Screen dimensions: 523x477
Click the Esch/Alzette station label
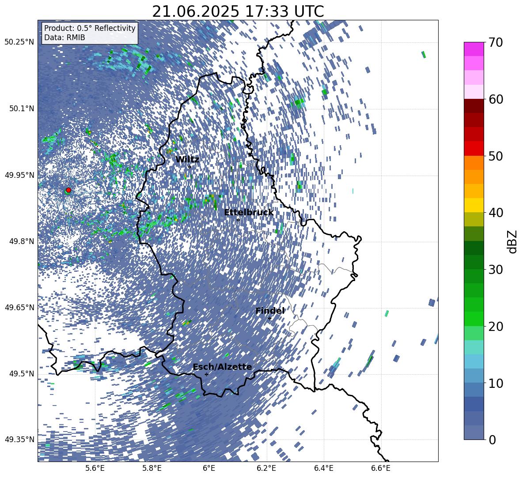pyautogui.click(x=222, y=367)
